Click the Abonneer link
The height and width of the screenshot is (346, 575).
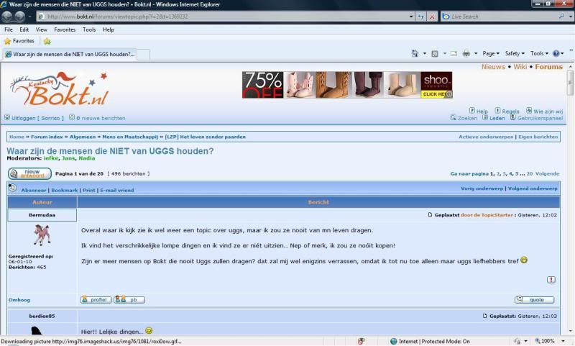pos(34,190)
